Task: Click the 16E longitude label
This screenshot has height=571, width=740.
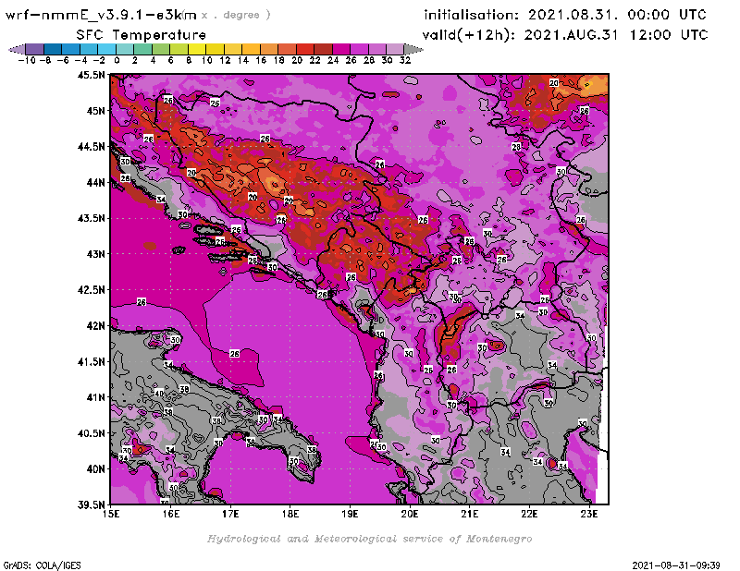Action: click(x=171, y=515)
